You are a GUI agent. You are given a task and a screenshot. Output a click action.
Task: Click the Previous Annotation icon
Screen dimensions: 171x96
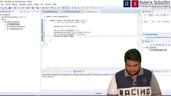(x=87, y=8)
